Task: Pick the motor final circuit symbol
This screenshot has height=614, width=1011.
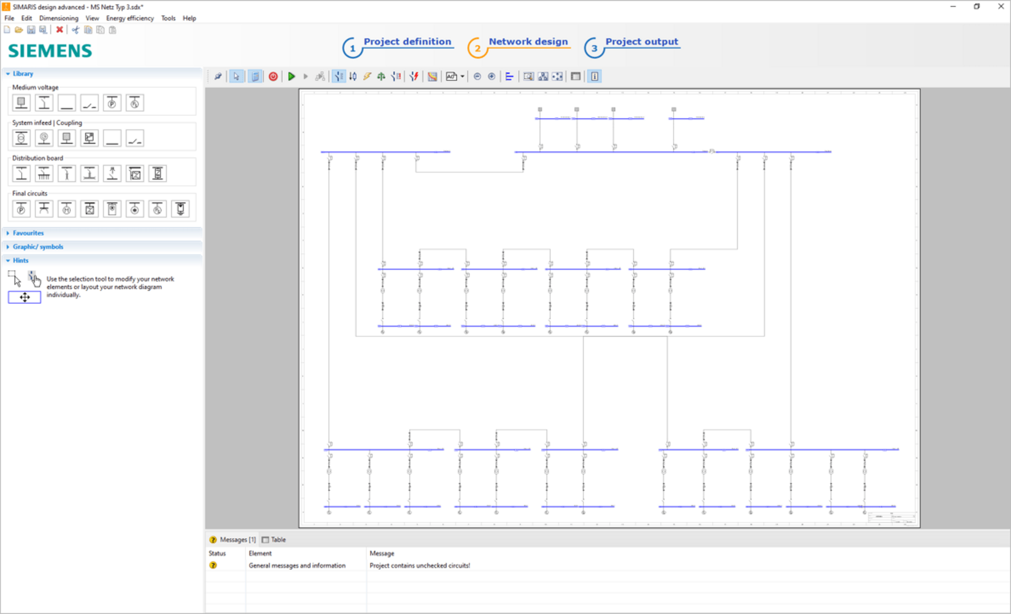Action: tap(66, 209)
